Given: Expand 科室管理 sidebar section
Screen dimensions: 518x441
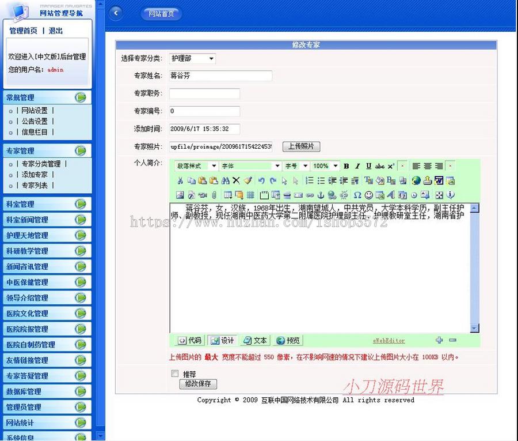Looking at the screenshot, I should (x=47, y=204).
